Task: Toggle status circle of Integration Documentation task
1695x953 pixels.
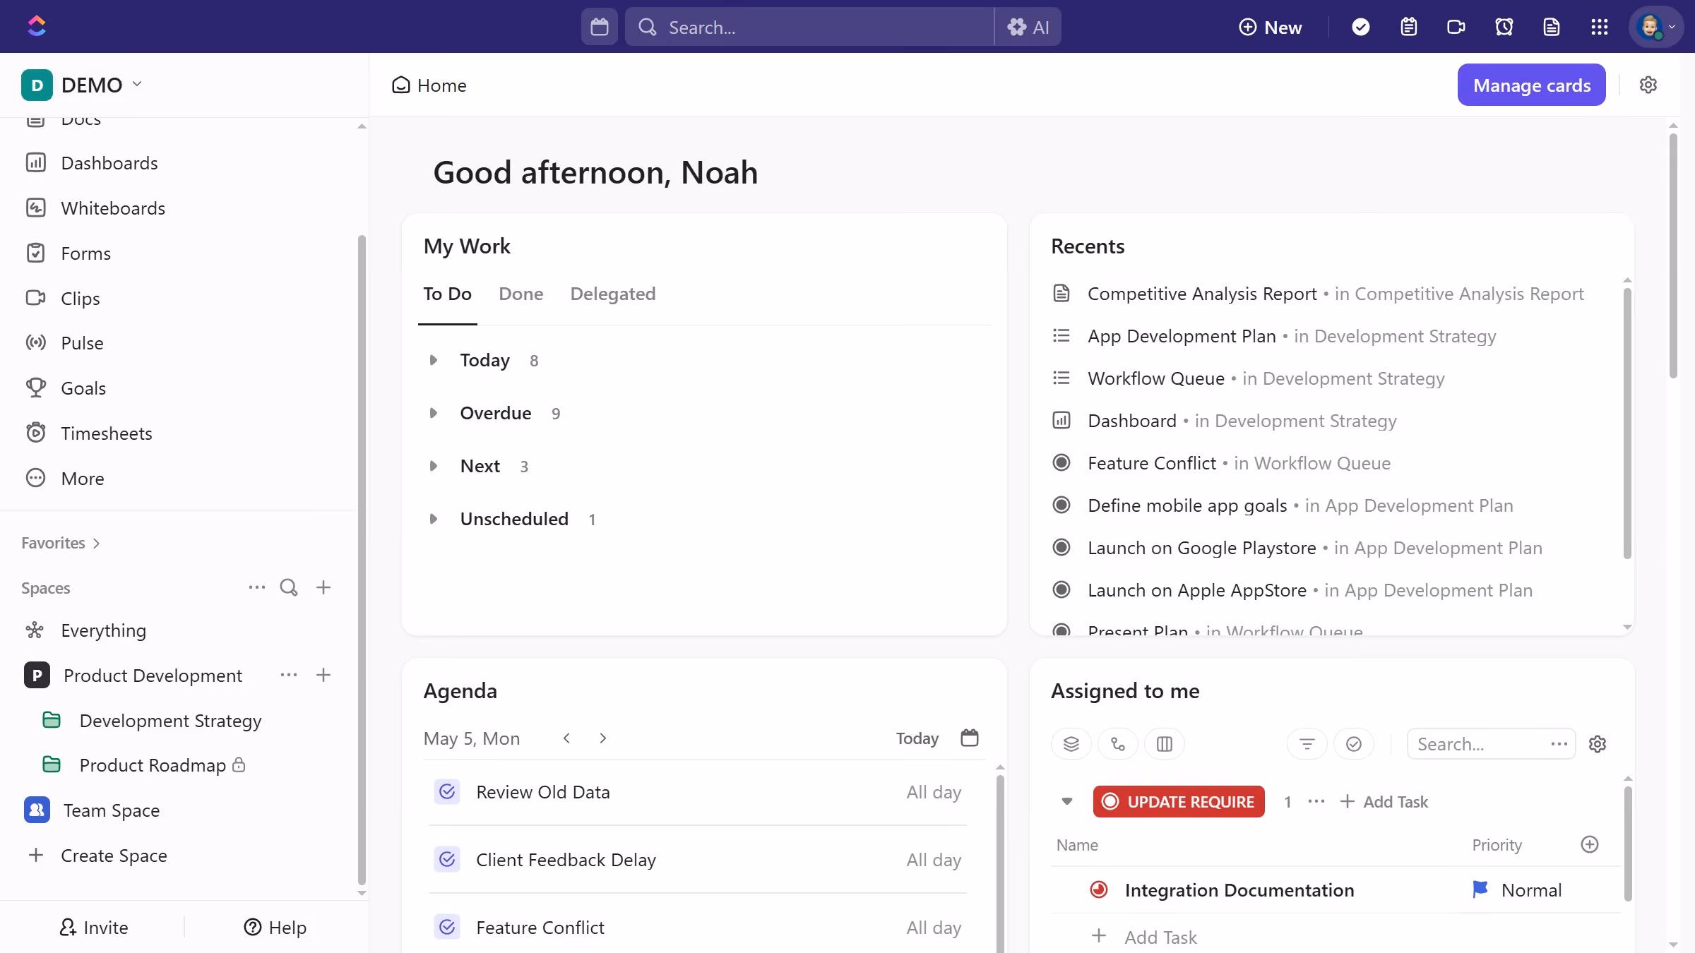Action: 1099,890
